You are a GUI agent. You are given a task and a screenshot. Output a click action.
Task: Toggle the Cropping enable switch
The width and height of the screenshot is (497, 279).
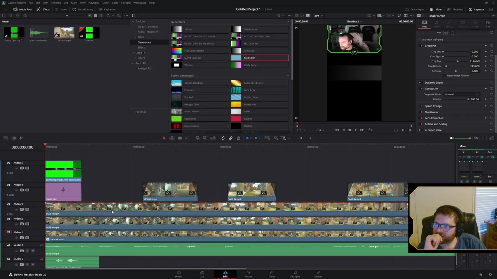pyautogui.click(x=421, y=46)
